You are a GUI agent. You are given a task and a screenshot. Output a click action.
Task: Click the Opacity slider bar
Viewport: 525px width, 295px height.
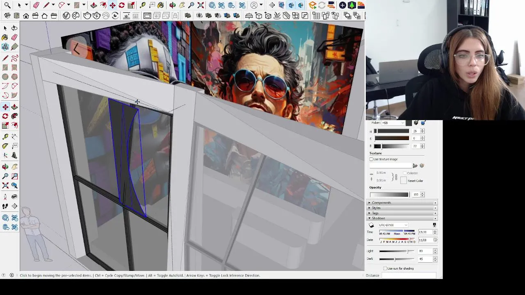389,195
